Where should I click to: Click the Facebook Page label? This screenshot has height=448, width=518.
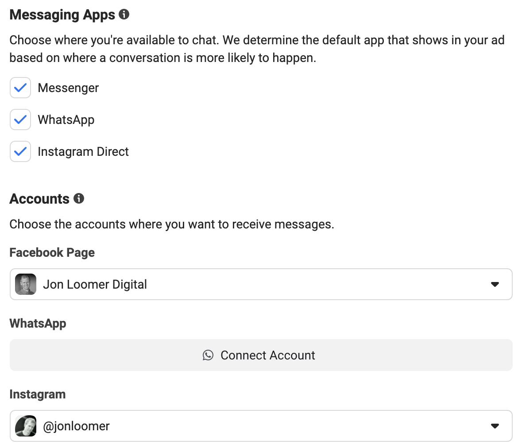click(52, 253)
